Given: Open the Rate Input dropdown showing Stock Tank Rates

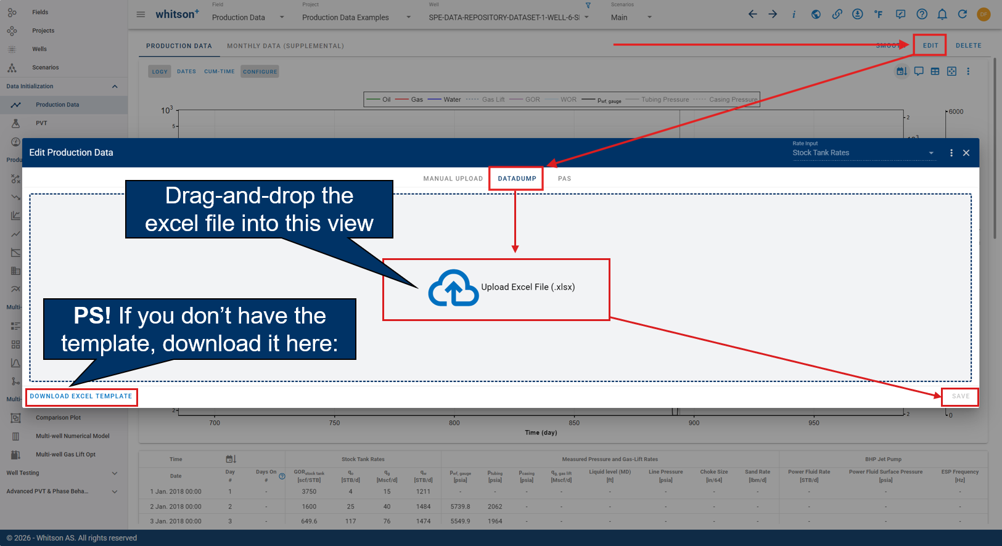Looking at the screenshot, I should [x=864, y=153].
